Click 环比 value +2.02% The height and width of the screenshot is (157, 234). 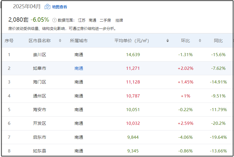tap(185, 68)
